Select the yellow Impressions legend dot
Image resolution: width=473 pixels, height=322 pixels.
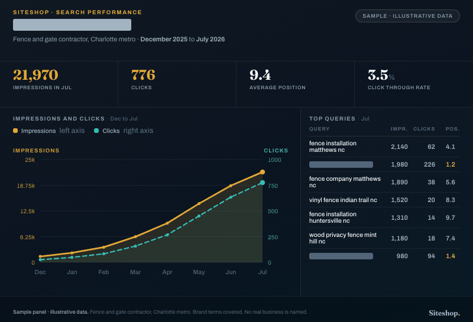click(x=15, y=131)
